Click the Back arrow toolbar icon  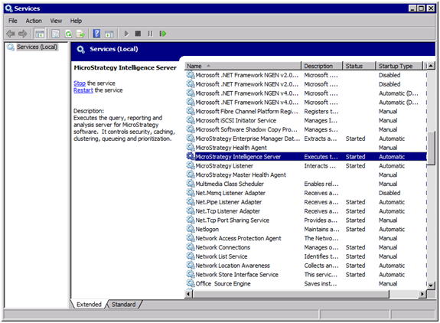pyautogui.click(x=11, y=34)
